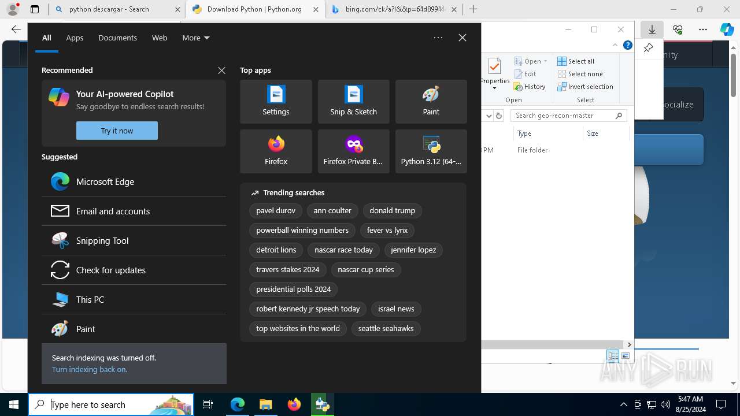Select Check for updates suggestion
740x416 pixels.
[x=134, y=270]
